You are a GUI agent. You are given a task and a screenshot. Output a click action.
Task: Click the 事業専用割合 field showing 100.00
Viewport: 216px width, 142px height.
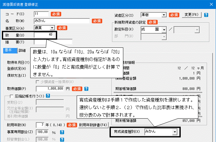pyautogui.click(x=42, y=132)
